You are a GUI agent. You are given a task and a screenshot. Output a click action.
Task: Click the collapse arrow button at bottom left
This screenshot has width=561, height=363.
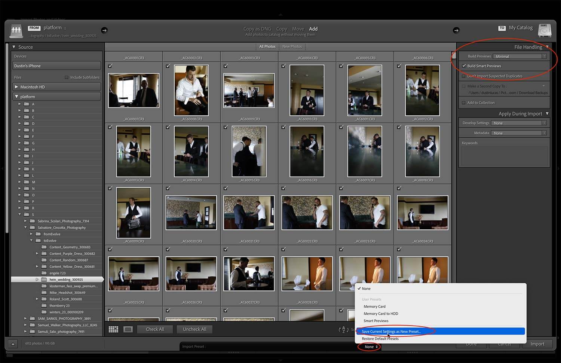click(x=13, y=344)
